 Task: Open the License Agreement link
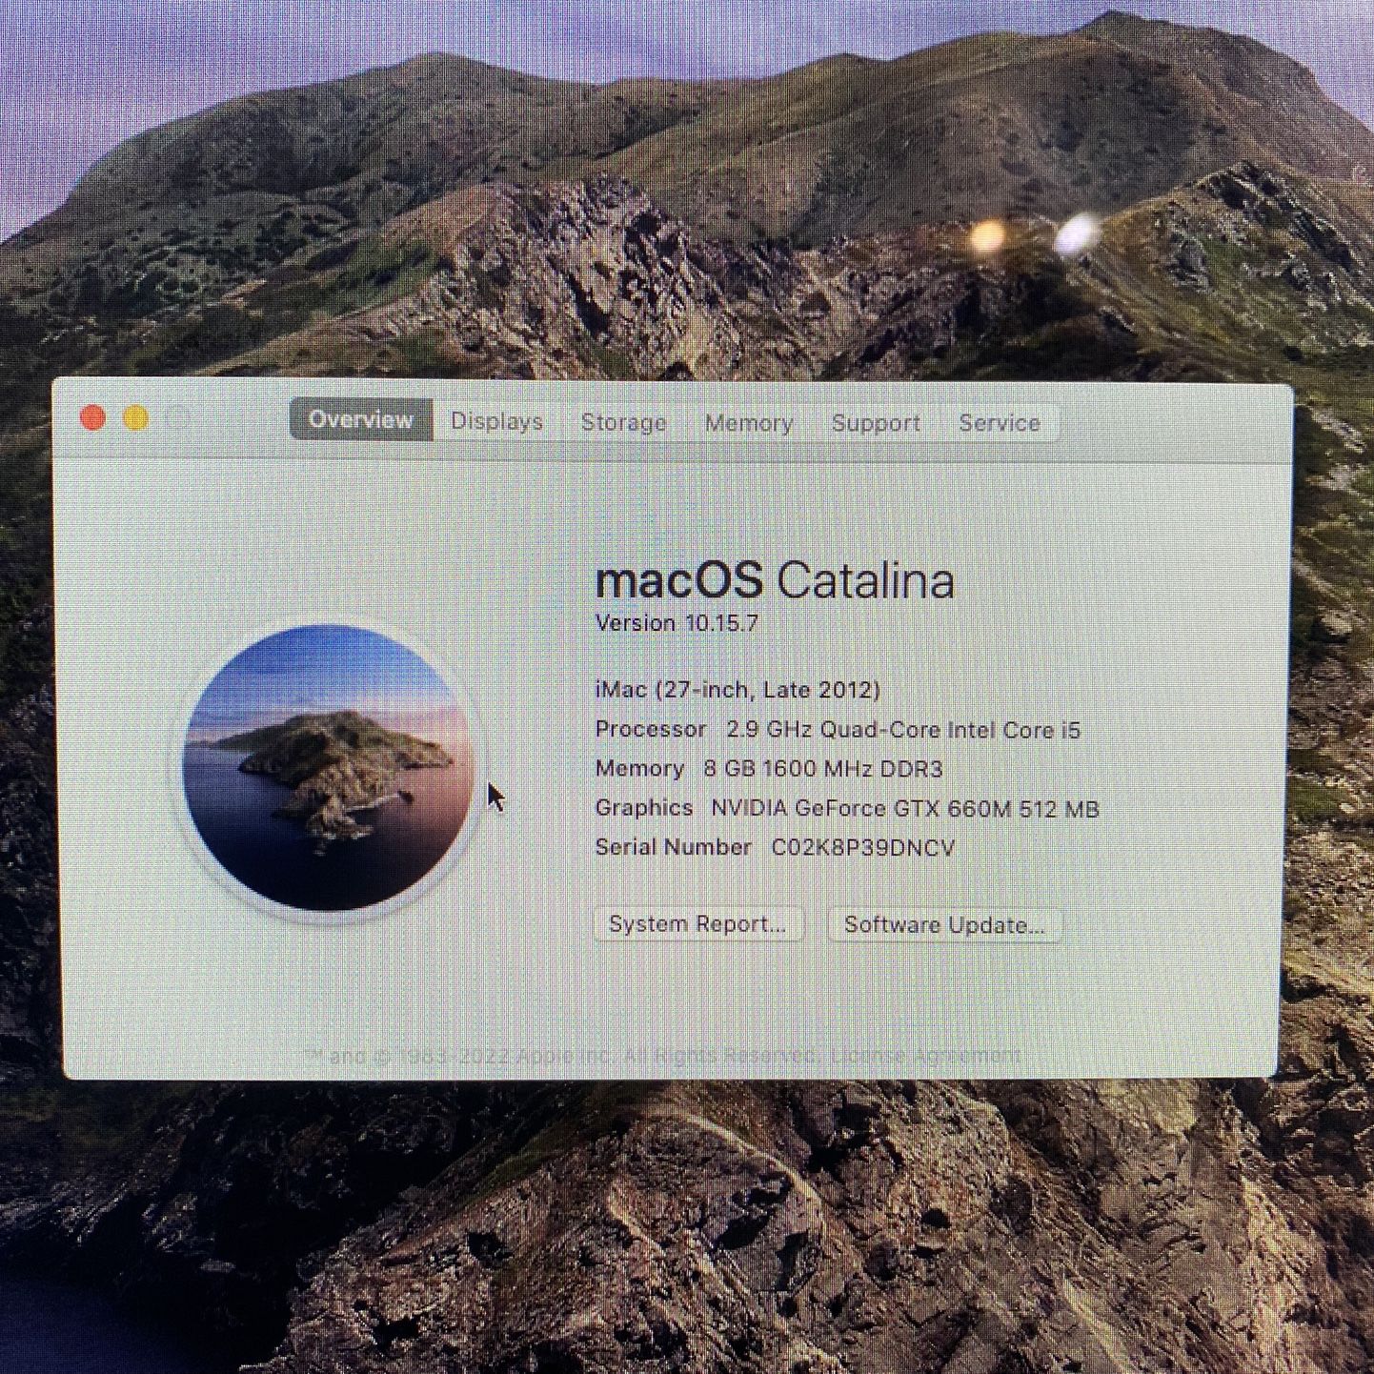pyautogui.click(x=925, y=1056)
